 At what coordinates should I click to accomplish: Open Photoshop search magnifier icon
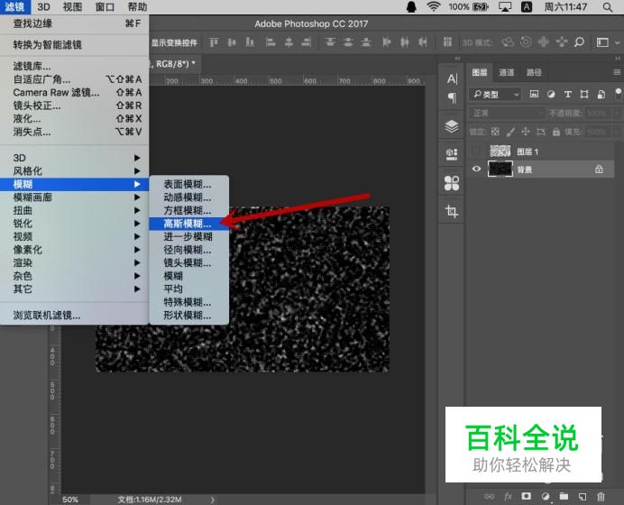(580, 42)
